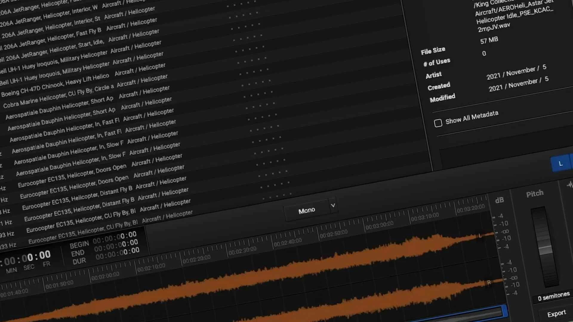
Task: Click the 00:03:00:00 timeline ruler mark
Action: [379, 226]
